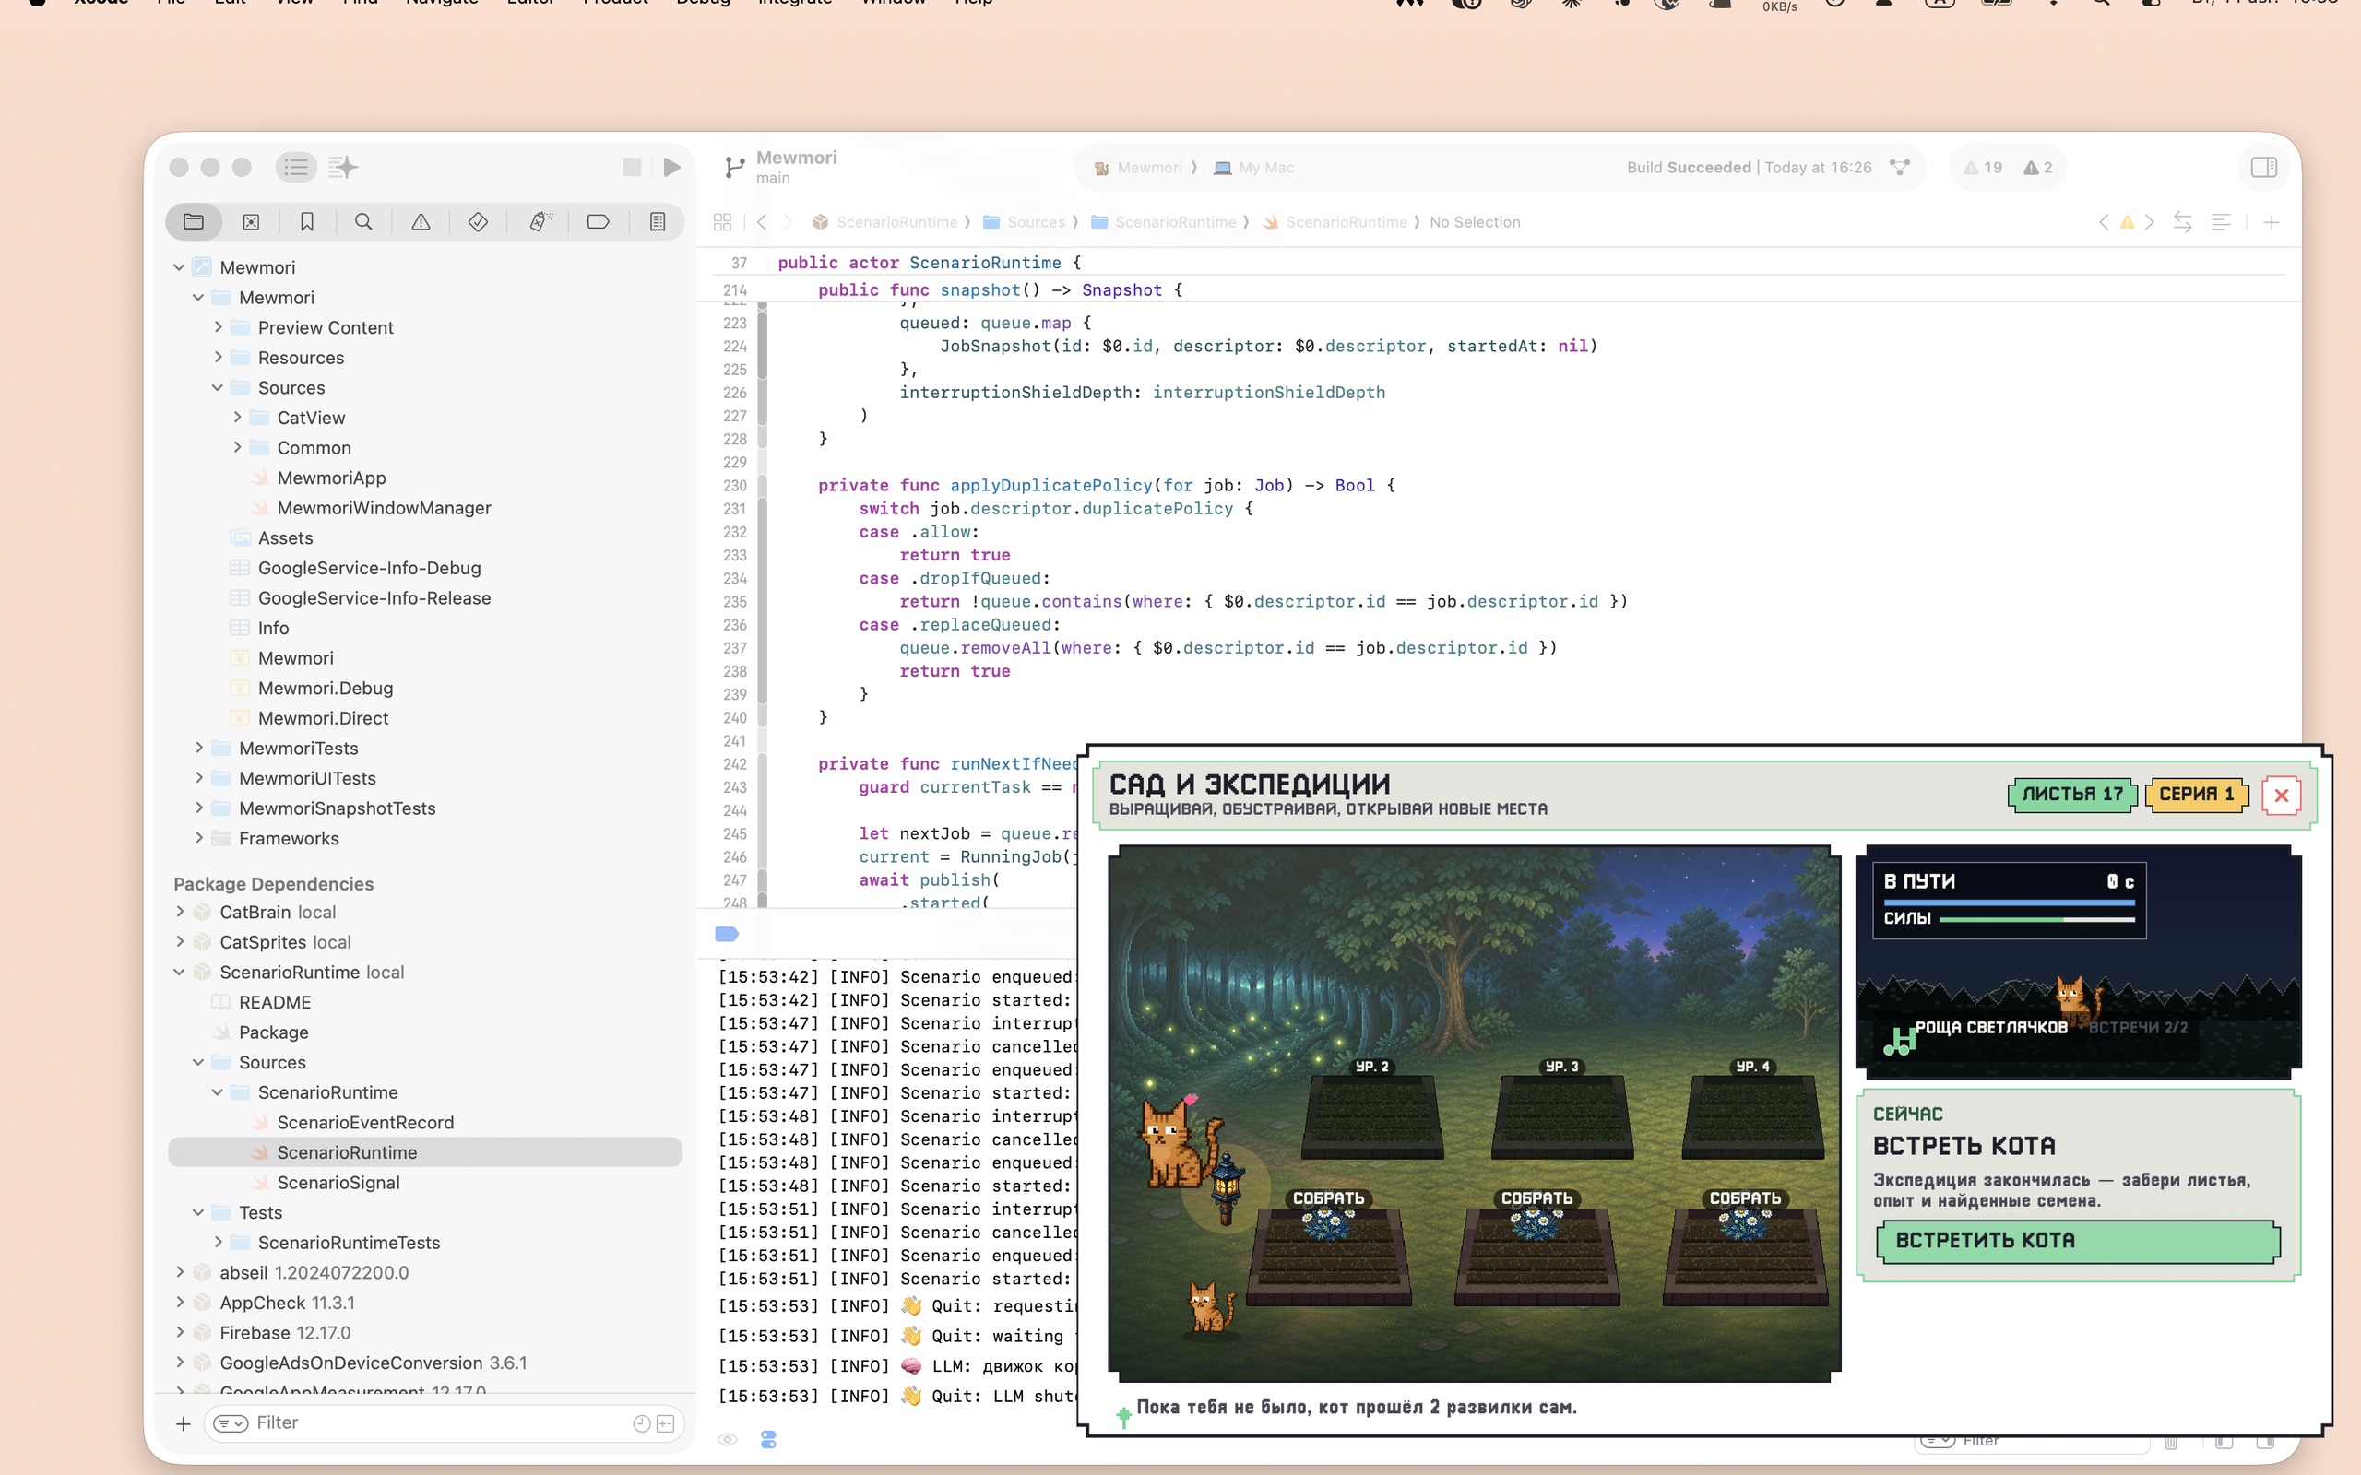Viewport: 2361px width, 1475px height.
Task: Toggle the inspector panel on the right
Action: [x=2263, y=167]
